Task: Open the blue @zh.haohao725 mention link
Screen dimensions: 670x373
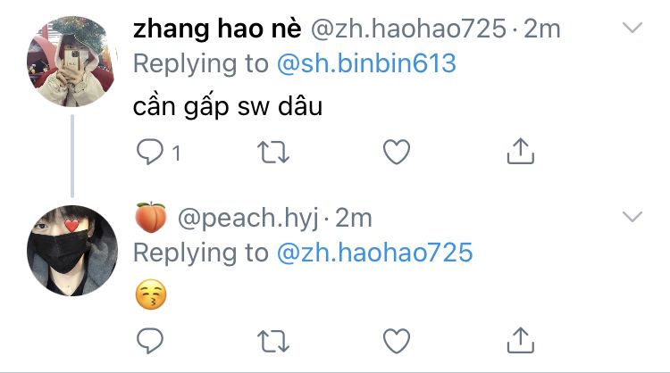Action: click(x=374, y=253)
